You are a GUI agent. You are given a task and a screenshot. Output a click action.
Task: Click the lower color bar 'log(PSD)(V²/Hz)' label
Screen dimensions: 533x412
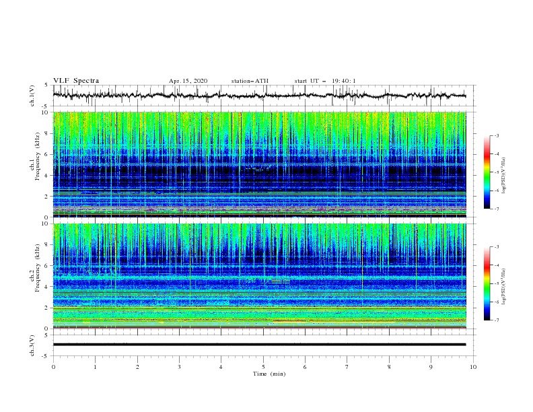point(504,286)
